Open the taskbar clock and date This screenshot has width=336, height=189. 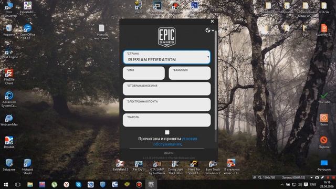pos(327,184)
